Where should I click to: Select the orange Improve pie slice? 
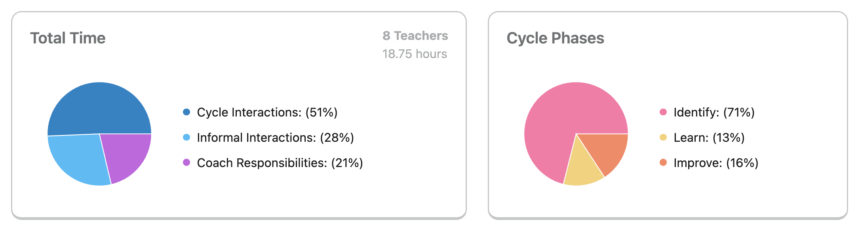[x=606, y=150]
